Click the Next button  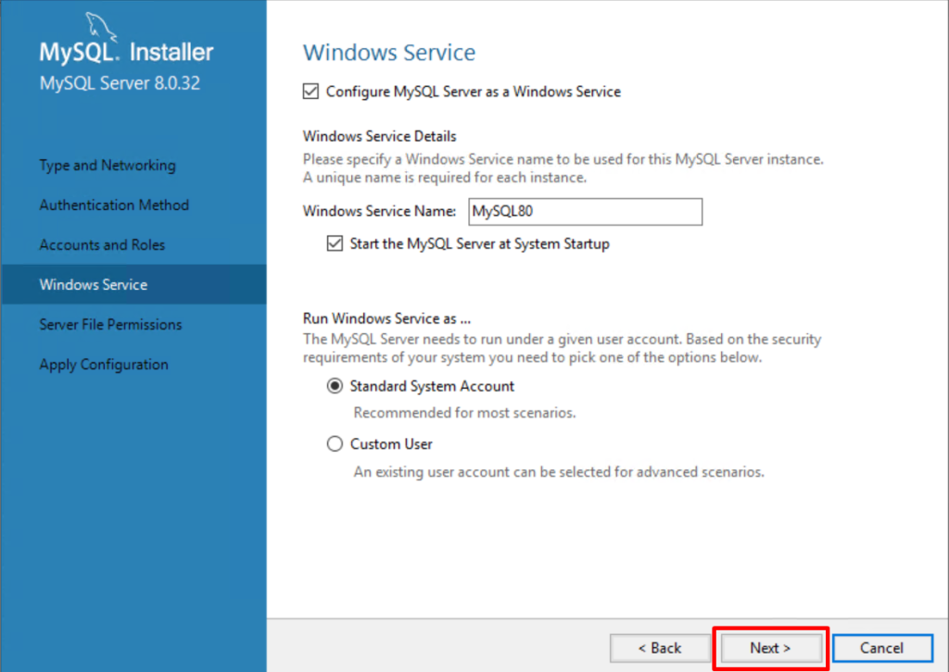[x=770, y=648]
